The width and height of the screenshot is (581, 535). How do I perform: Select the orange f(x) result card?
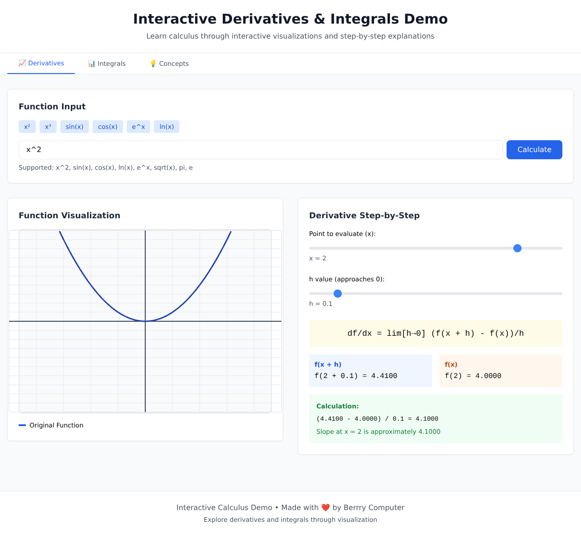(x=501, y=371)
